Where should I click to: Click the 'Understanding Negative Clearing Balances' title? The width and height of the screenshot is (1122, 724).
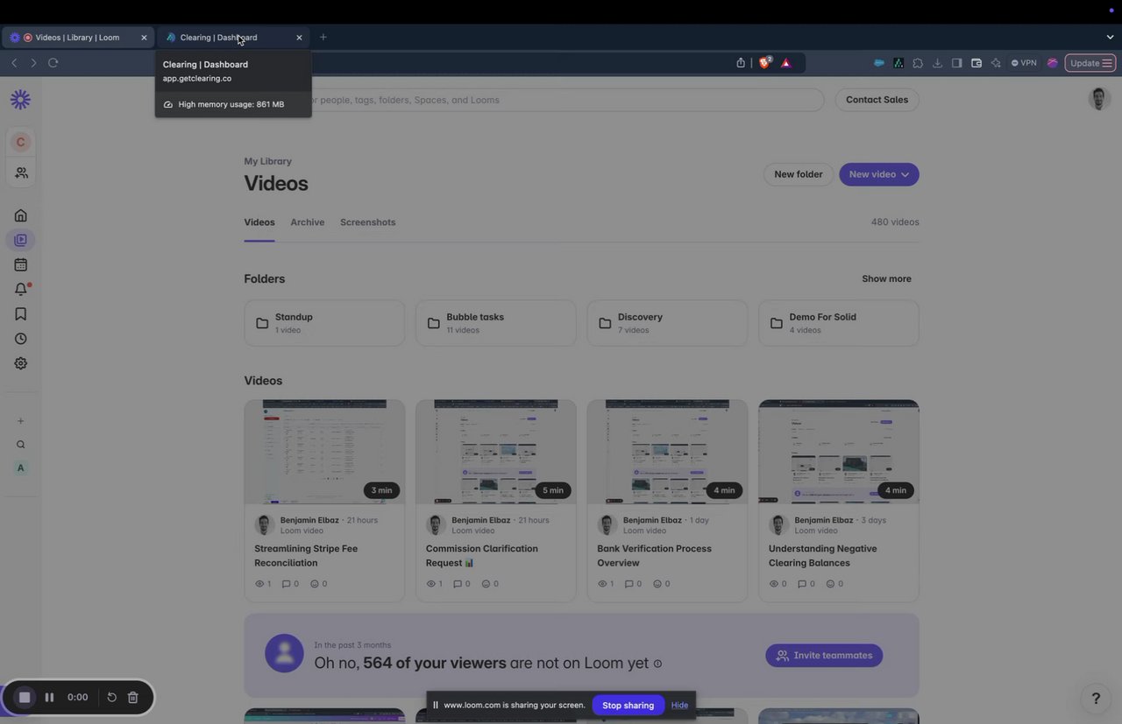pyautogui.click(x=823, y=556)
